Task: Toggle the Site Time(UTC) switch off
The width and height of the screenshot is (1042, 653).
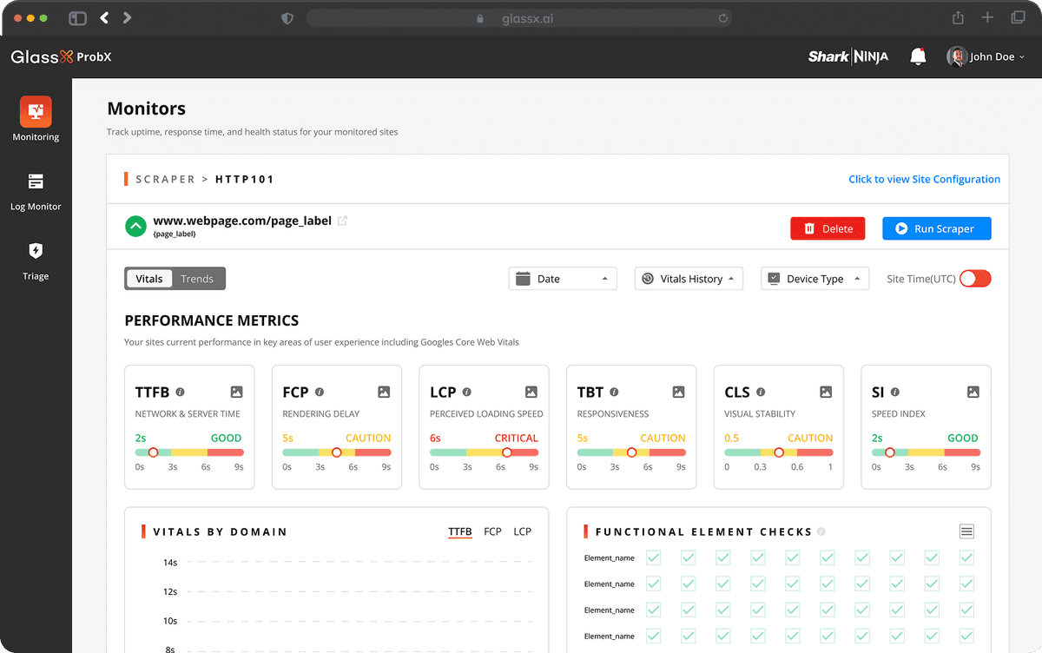Action: 974,278
